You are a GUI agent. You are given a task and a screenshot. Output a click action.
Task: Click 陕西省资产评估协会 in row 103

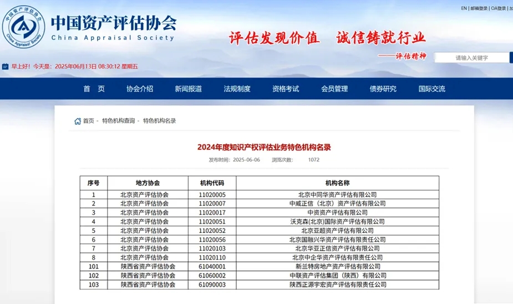coord(148,285)
